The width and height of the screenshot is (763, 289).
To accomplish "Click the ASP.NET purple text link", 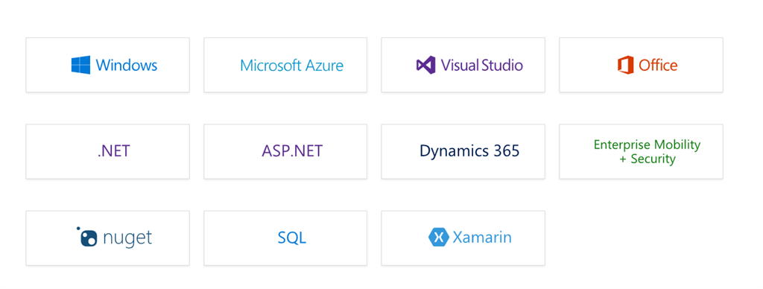I will pos(292,150).
